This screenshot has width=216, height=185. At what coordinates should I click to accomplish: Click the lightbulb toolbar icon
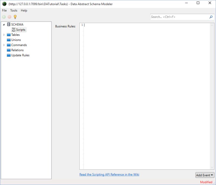coord(15,17)
